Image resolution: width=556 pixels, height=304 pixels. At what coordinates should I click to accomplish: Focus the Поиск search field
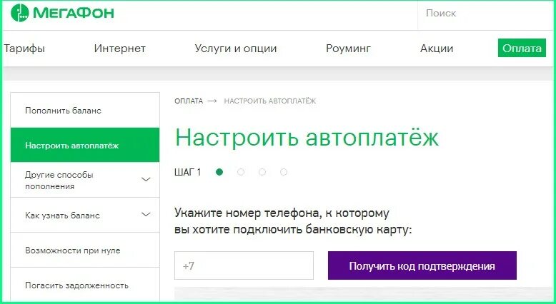(x=486, y=14)
